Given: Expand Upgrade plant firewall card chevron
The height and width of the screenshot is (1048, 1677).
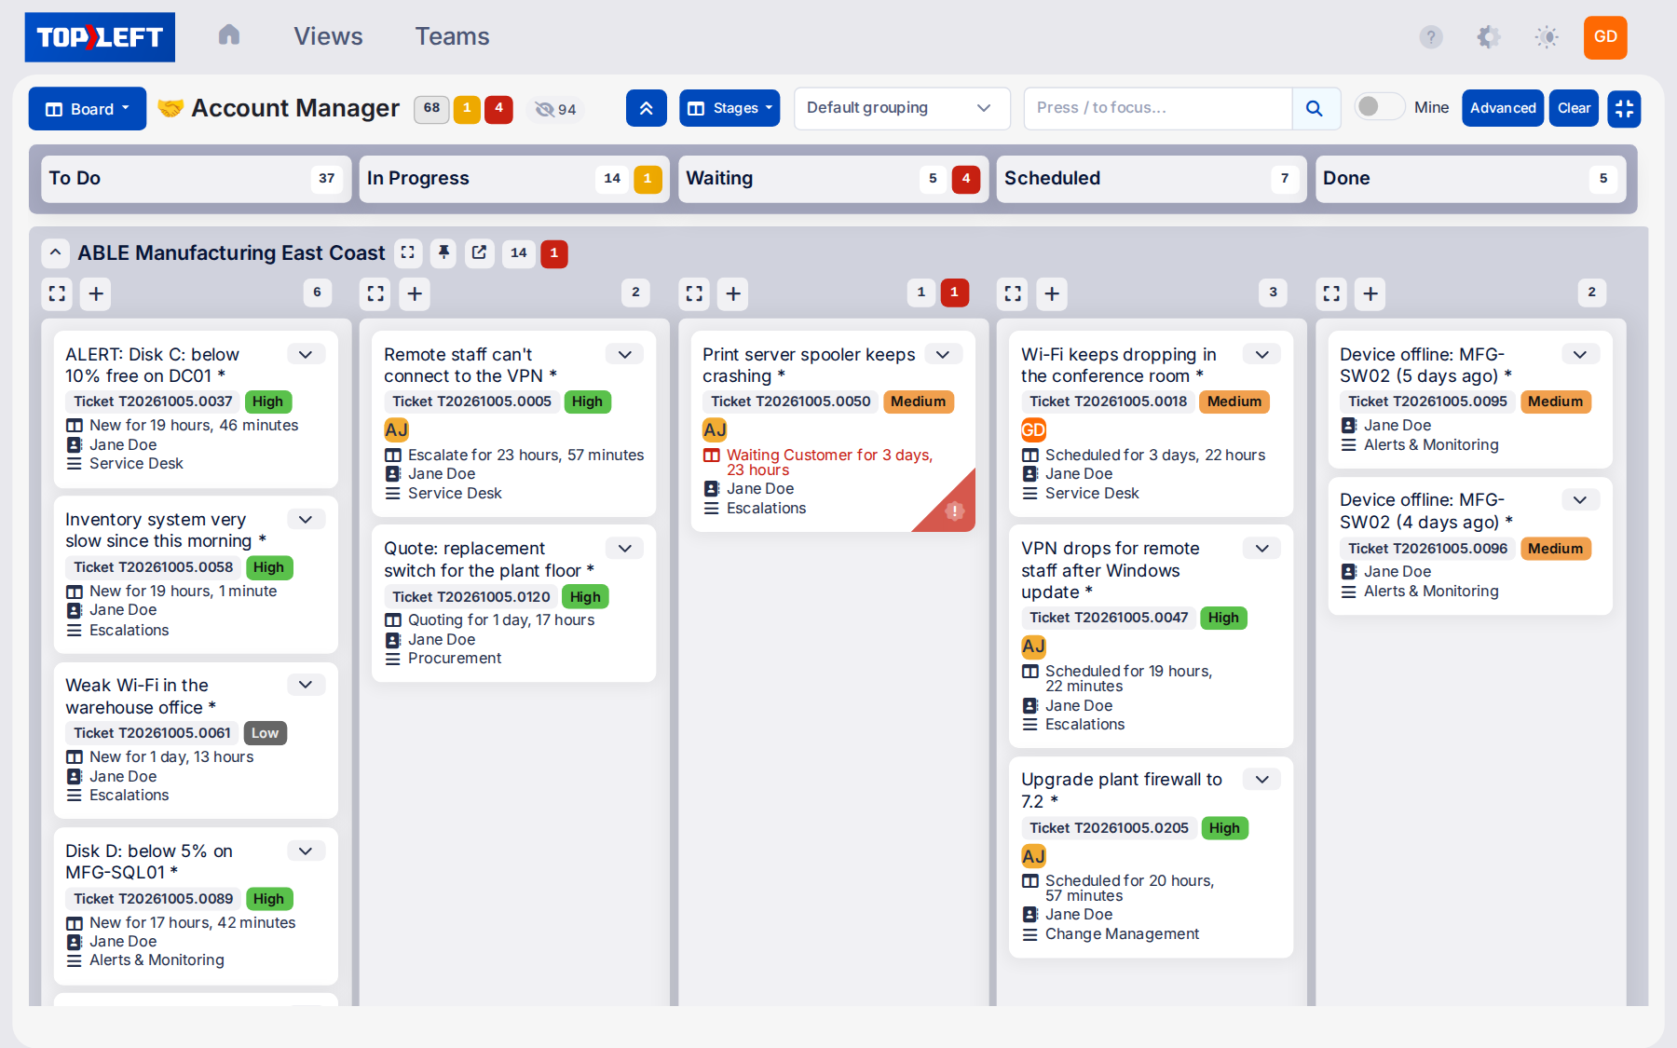Looking at the screenshot, I should [x=1261, y=780].
